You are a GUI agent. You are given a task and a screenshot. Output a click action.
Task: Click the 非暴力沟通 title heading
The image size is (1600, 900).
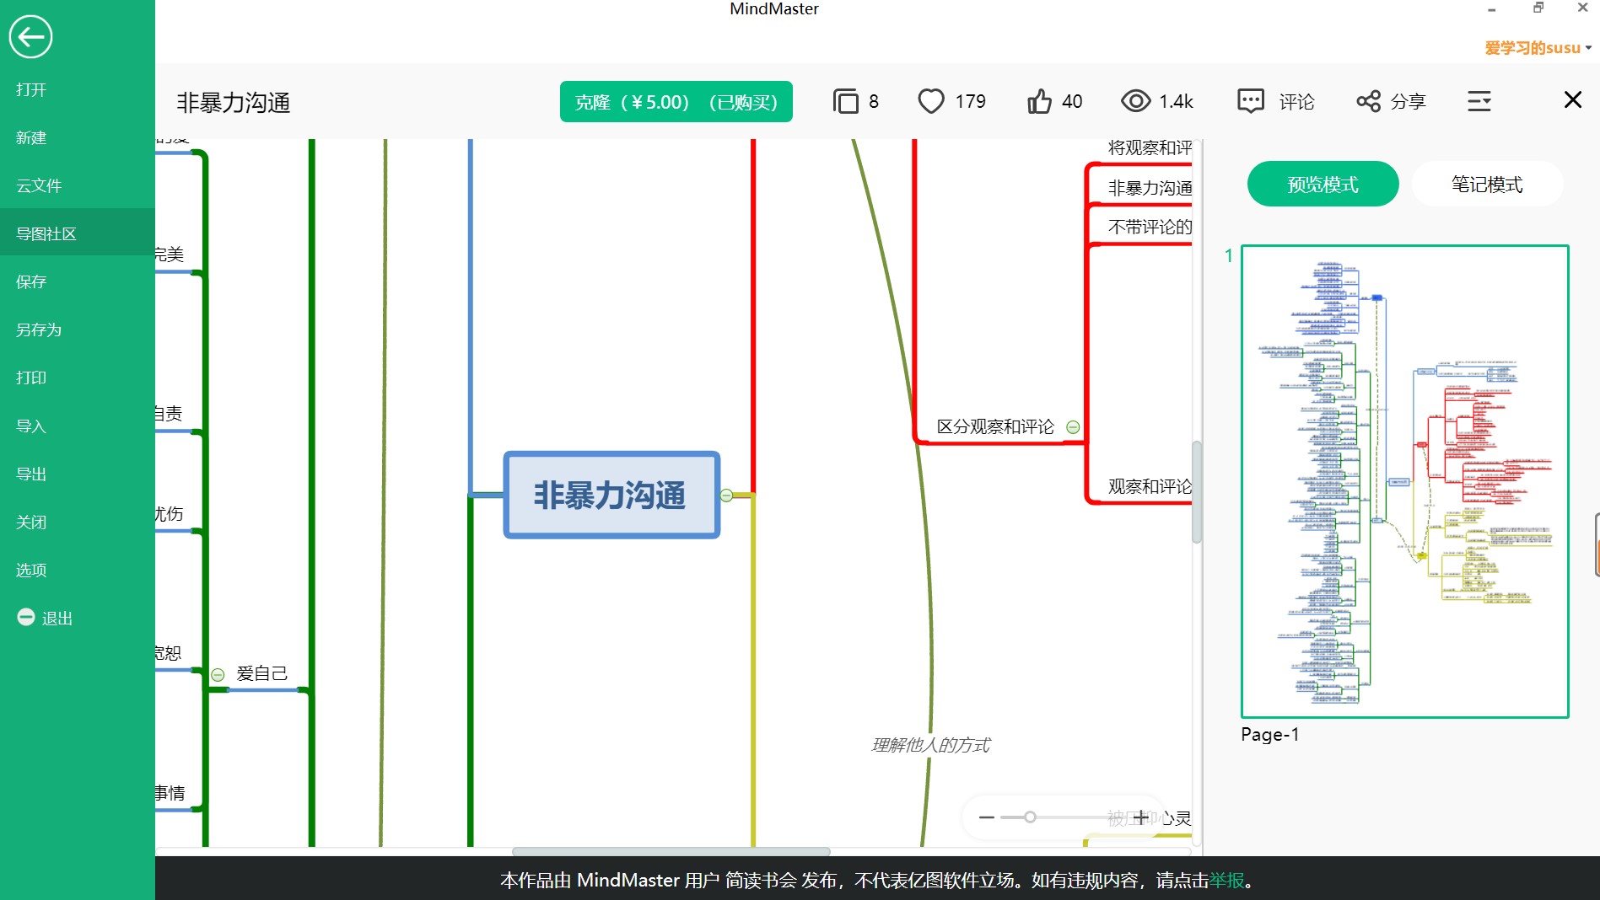coord(233,103)
